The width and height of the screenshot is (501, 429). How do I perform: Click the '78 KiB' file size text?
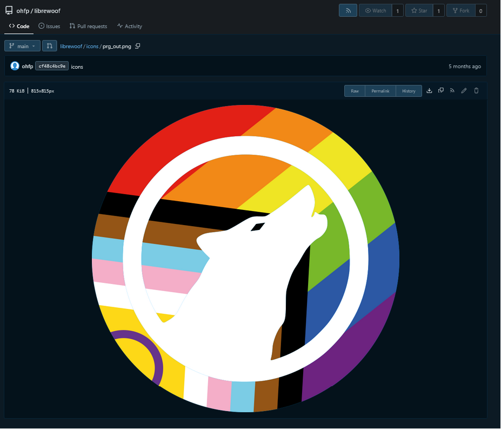click(x=17, y=91)
